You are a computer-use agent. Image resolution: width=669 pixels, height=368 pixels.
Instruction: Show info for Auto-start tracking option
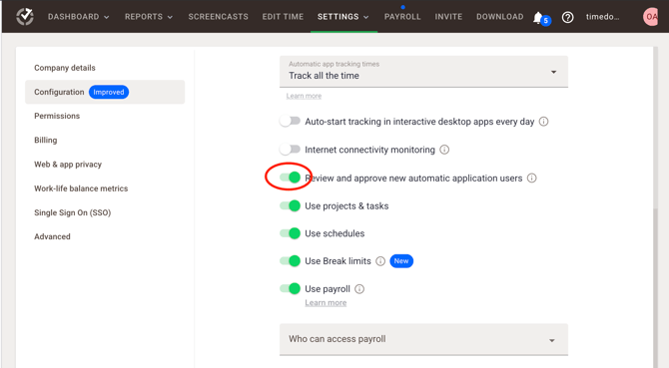click(543, 122)
